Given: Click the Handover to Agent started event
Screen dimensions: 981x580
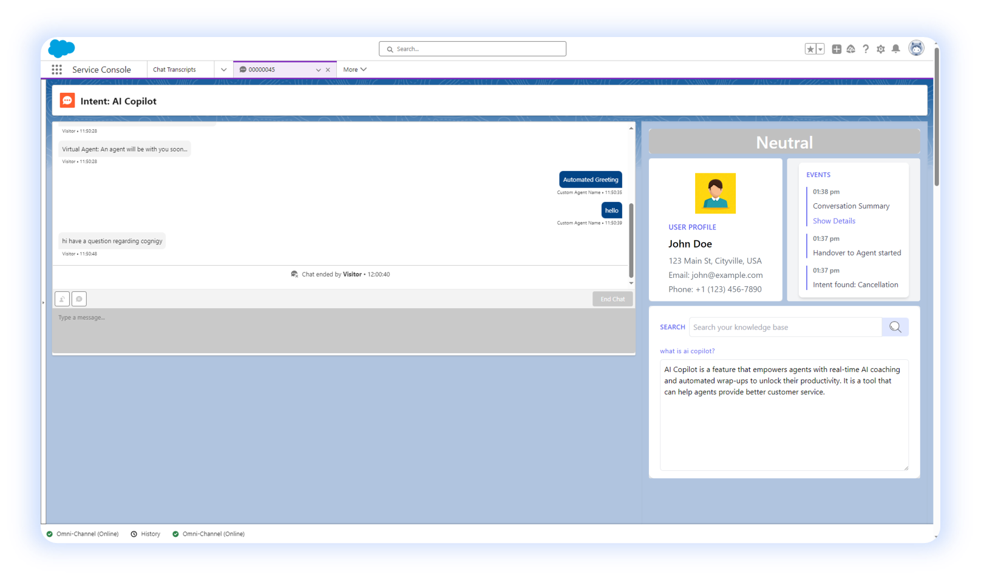Looking at the screenshot, I should pyautogui.click(x=857, y=253).
